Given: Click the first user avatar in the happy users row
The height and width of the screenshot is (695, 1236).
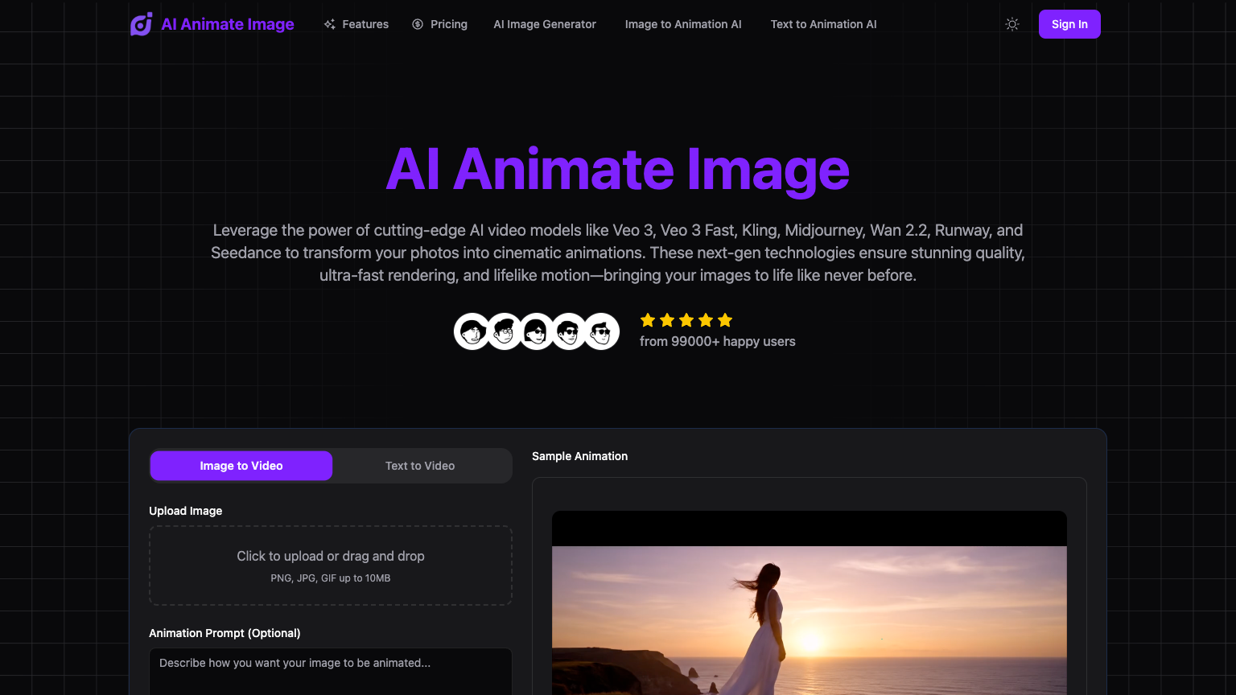Looking at the screenshot, I should click(472, 331).
